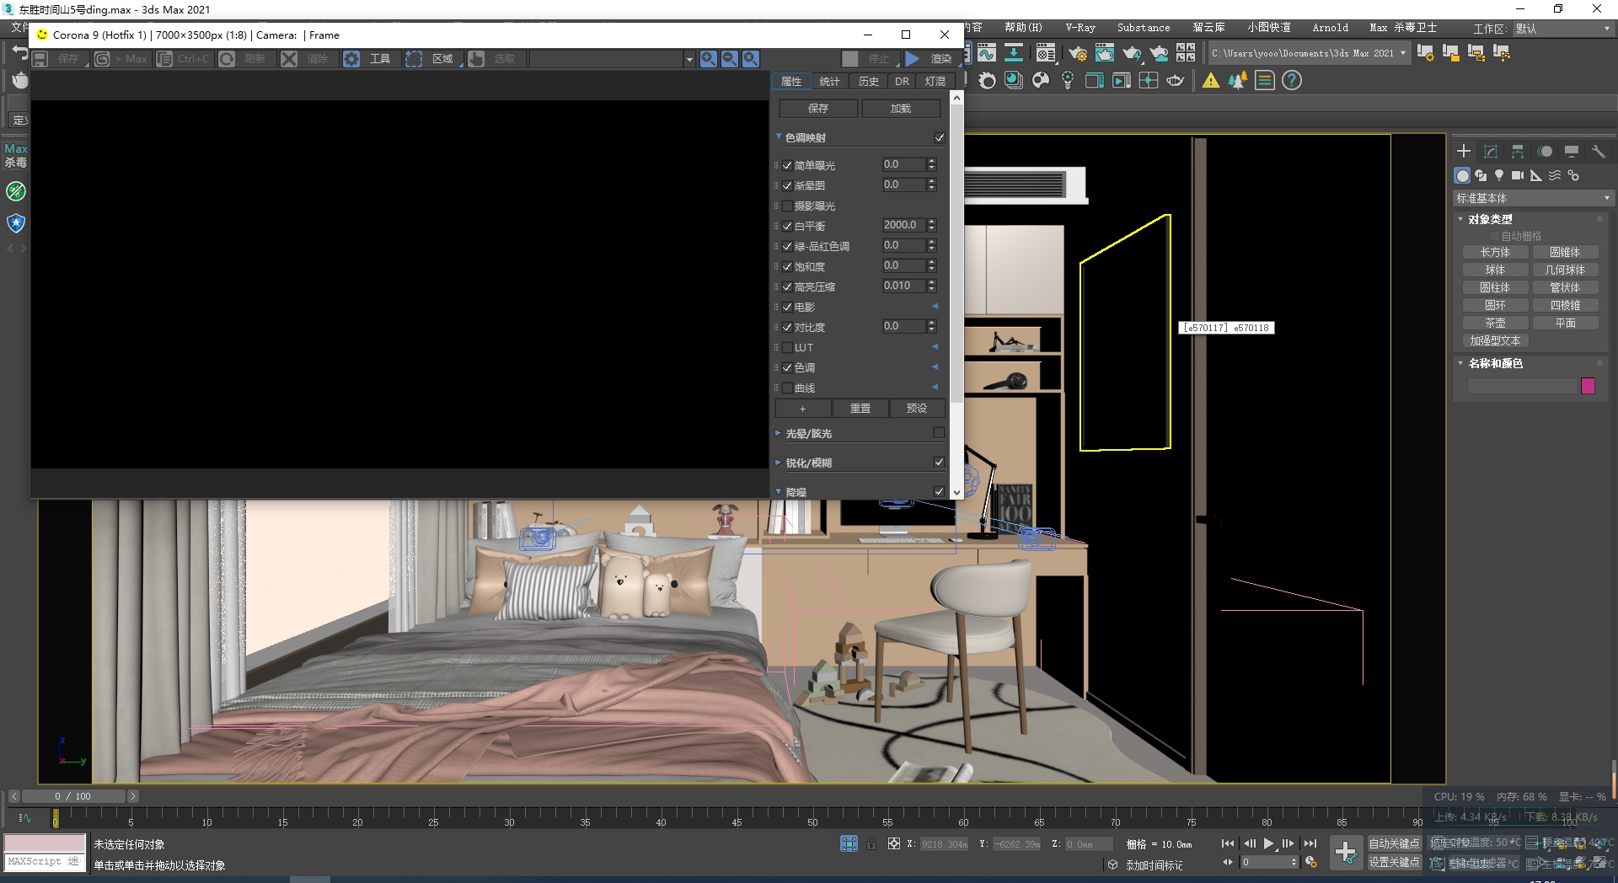Create a 茶壶 teapot primitive
Viewport: 1618px width, 883px height.
pos(1495,324)
